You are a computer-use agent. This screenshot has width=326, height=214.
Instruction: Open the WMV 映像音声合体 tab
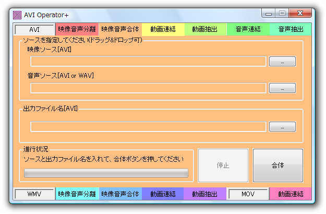click(x=120, y=194)
